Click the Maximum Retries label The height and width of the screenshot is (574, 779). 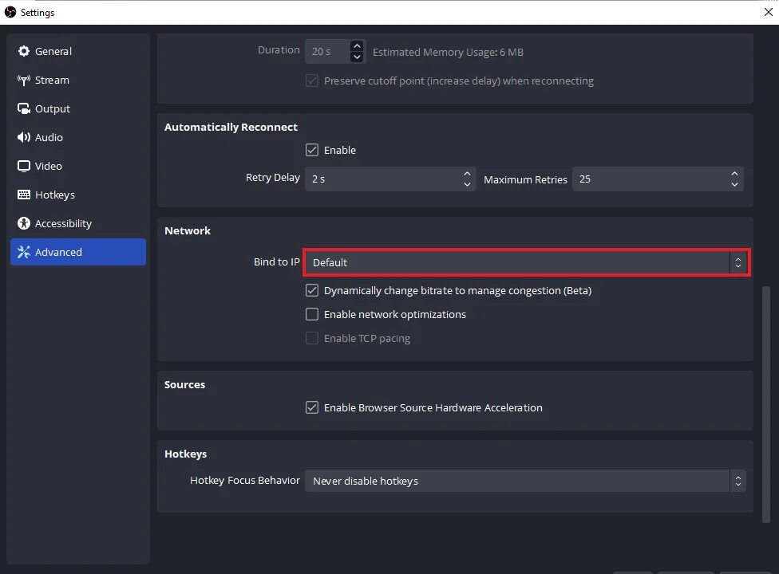[x=526, y=179]
